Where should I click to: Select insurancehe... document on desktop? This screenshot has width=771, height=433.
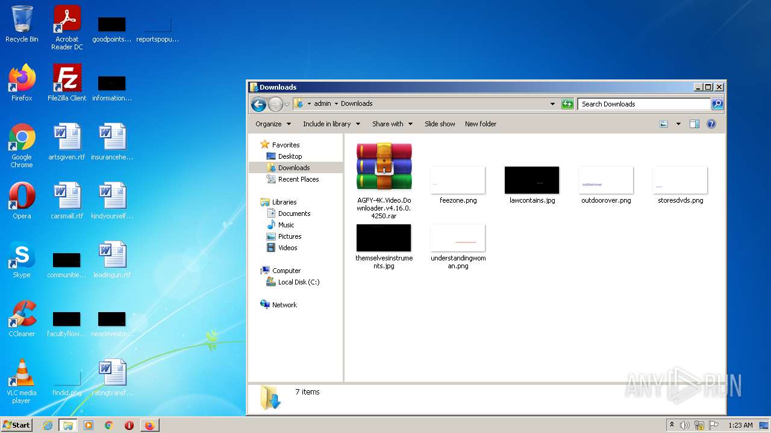click(x=112, y=142)
